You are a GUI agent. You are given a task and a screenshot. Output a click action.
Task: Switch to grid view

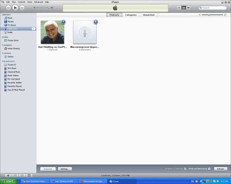(x=184, y=8)
